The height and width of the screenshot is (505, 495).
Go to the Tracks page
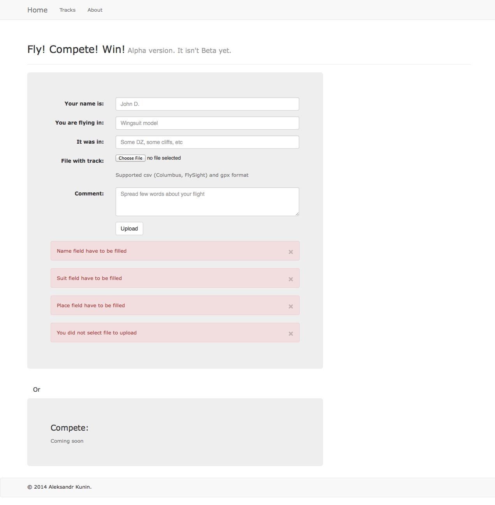click(67, 10)
